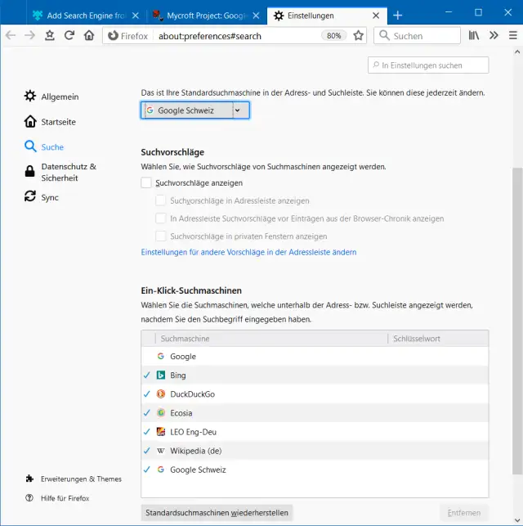523x526 pixels.
Task: Open link to change address bar suggestion settings
Action: pyautogui.click(x=248, y=252)
